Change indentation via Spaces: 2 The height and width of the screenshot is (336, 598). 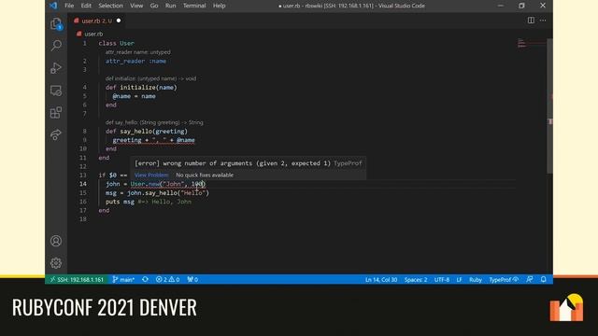click(x=416, y=280)
